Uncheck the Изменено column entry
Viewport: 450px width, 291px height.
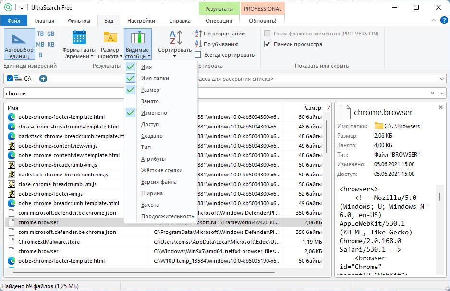coord(161,113)
